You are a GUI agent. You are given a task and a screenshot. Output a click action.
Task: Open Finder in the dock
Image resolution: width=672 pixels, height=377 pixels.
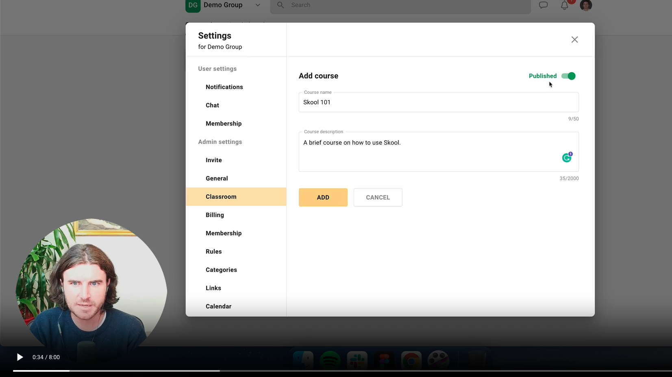click(x=303, y=361)
